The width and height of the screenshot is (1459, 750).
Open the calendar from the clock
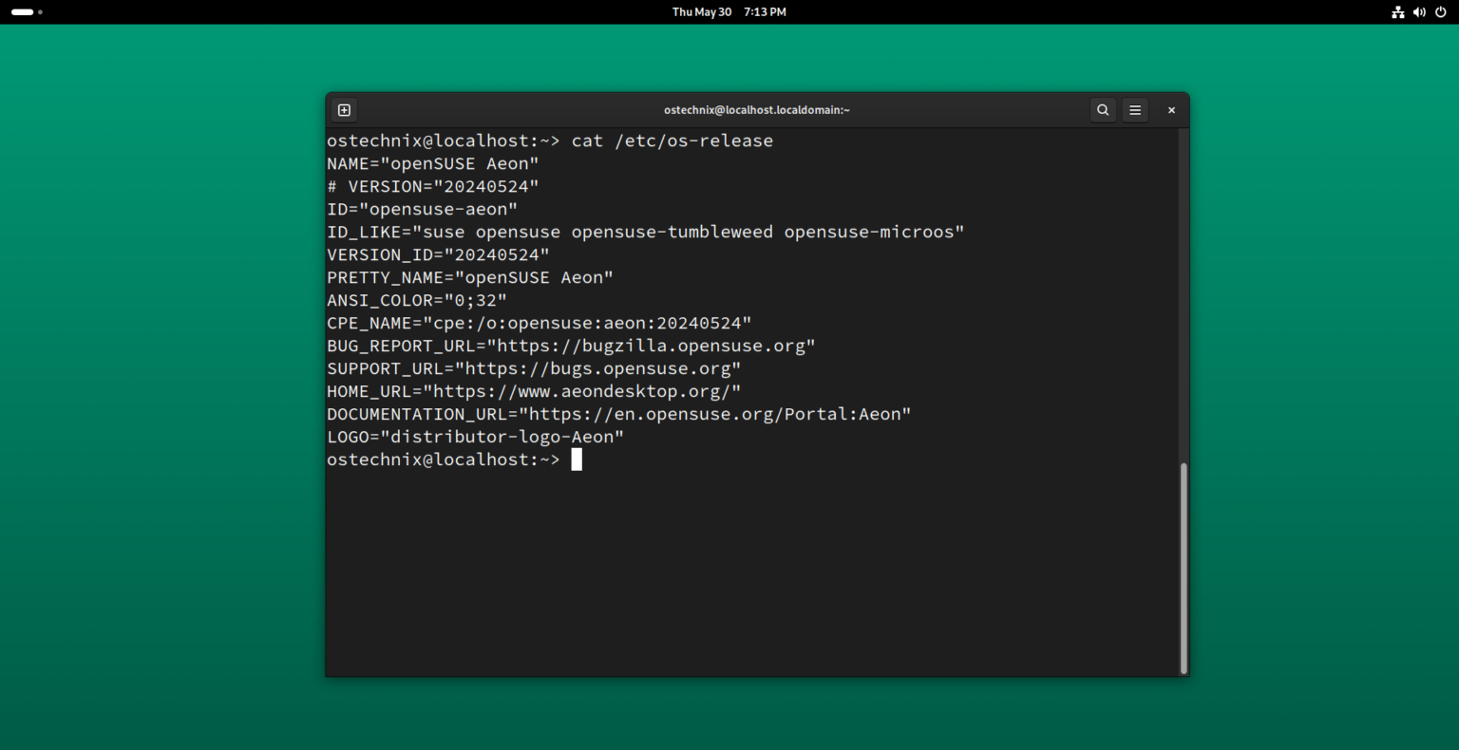click(x=729, y=12)
